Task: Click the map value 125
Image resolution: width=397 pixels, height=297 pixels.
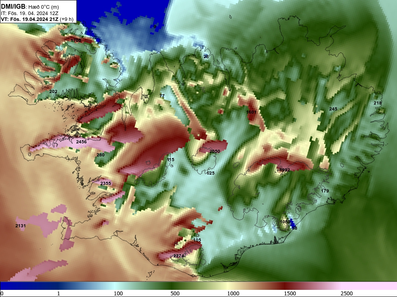Action: tap(211, 173)
